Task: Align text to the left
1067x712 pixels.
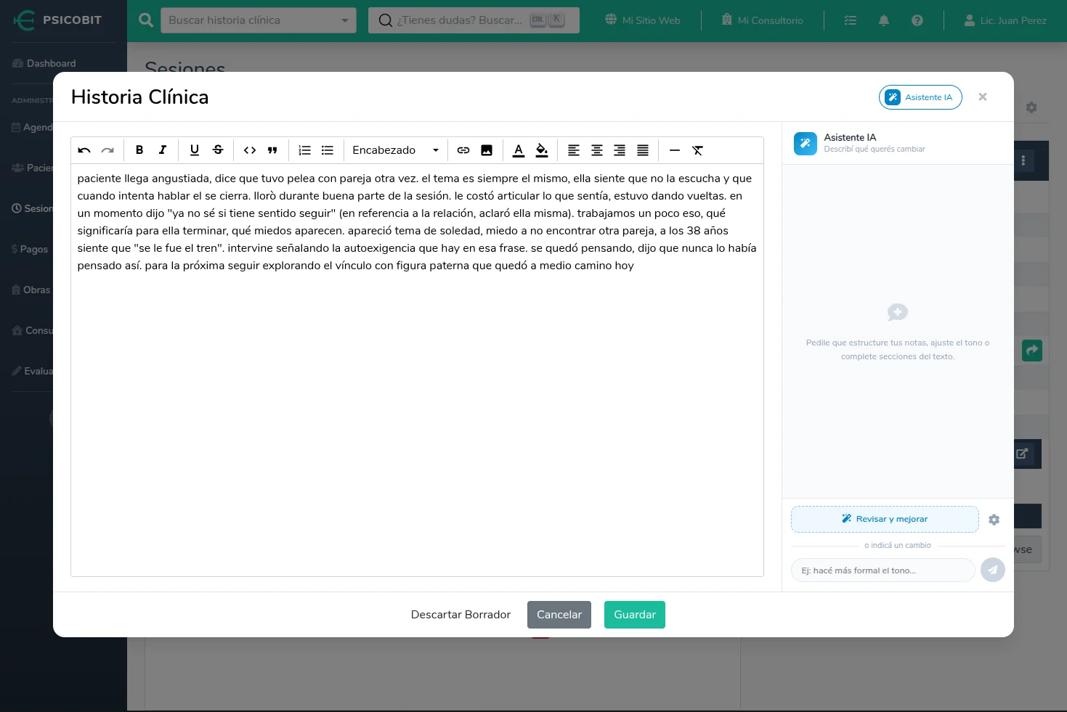Action: pos(574,150)
